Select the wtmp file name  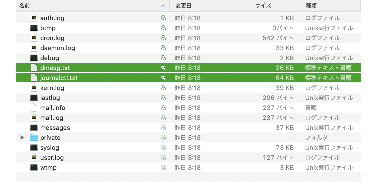48,168
